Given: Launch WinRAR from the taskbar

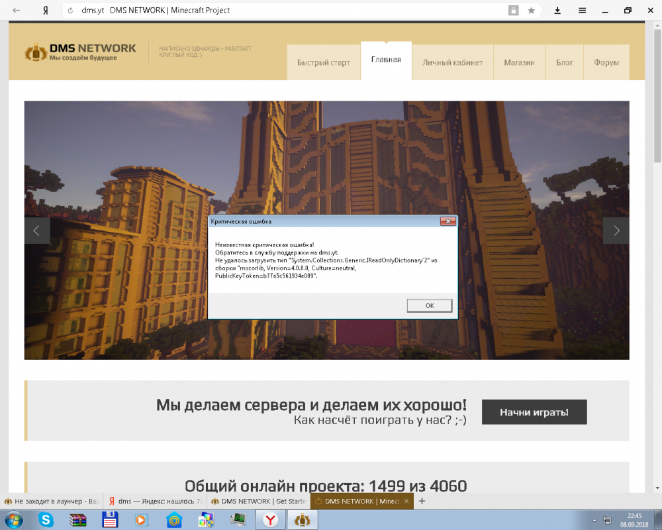Looking at the screenshot, I should [x=78, y=521].
